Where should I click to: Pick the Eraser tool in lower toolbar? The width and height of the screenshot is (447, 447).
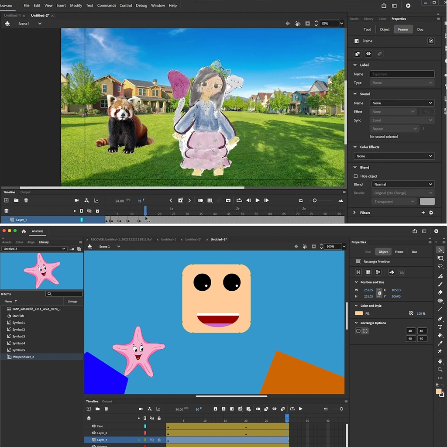coord(440,292)
